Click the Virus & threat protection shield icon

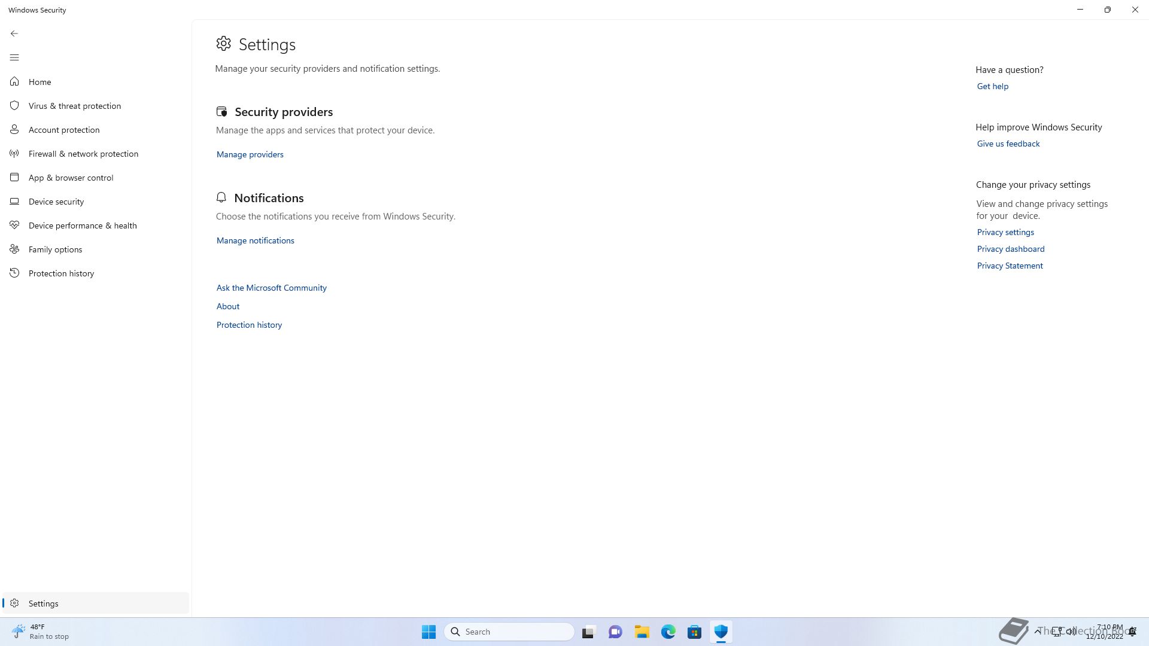click(x=14, y=105)
